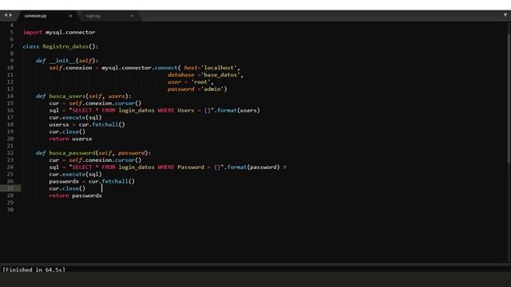Close the login.py tab
The width and height of the screenshot is (511, 287).
(x=132, y=16)
